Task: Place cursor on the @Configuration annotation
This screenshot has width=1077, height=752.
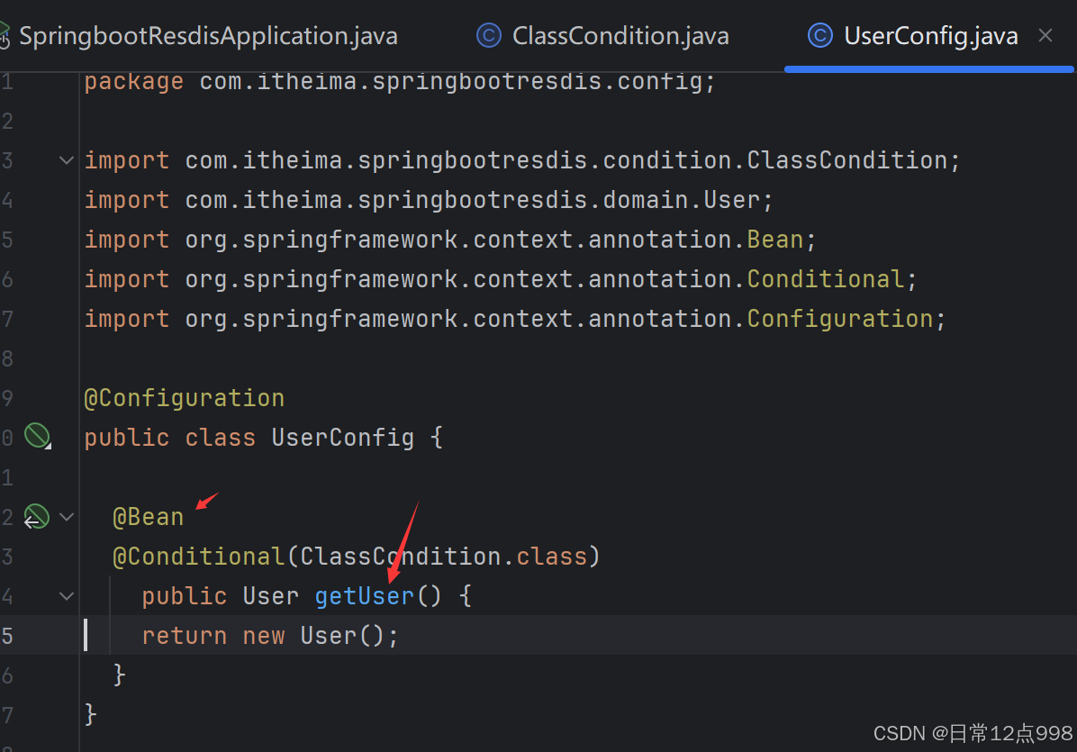Action: click(184, 397)
